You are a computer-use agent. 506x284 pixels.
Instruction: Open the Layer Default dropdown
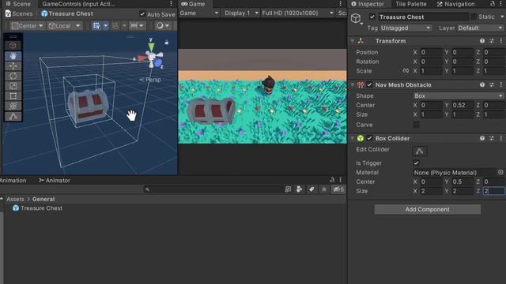tap(480, 28)
